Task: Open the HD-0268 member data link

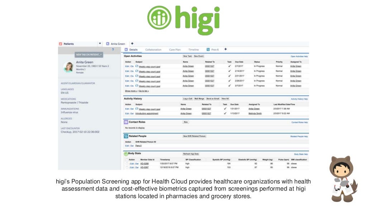Action: tap(144, 164)
